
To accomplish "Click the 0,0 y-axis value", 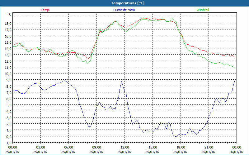I will tap(10, 136).
